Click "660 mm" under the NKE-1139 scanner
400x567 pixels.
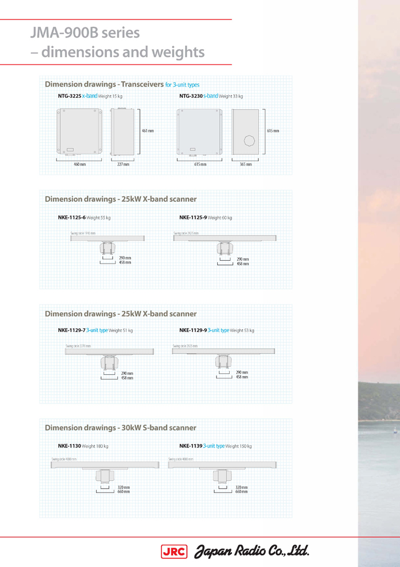[242, 492]
